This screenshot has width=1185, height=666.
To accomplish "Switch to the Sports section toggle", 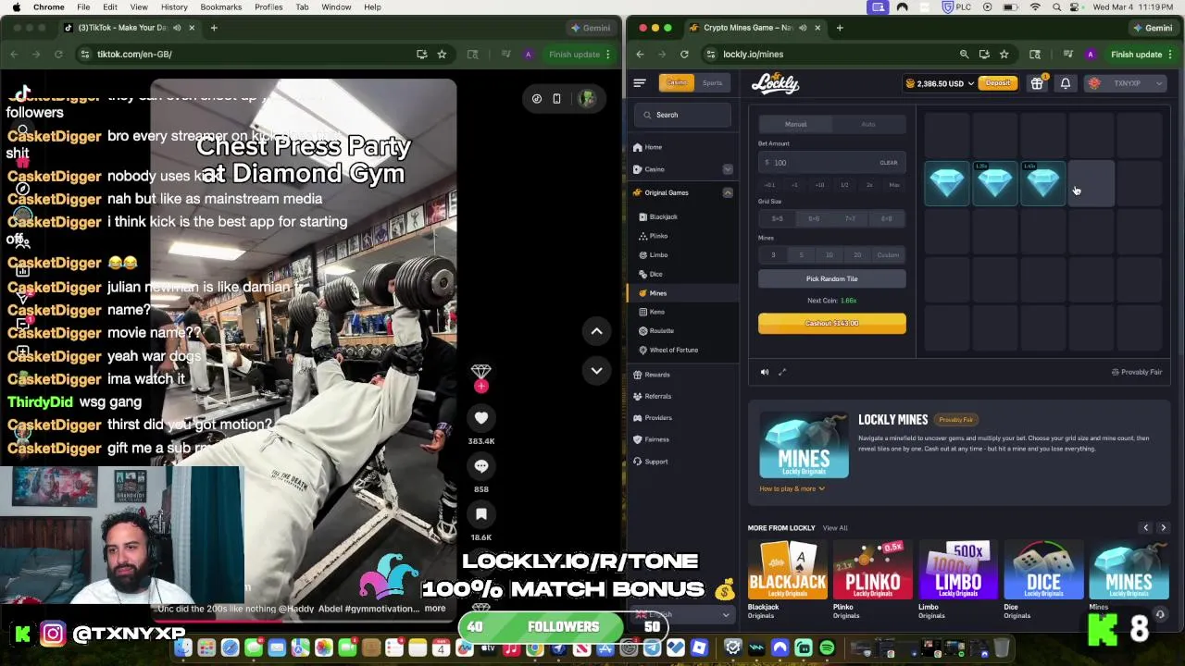I will [x=712, y=83].
